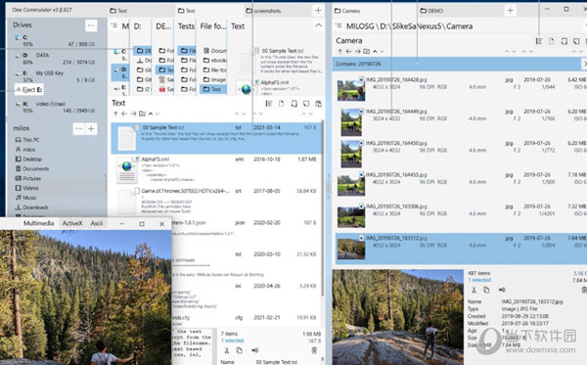The height and width of the screenshot is (365, 587).
Task: Switch to the DEMO tab
Action: point(461,11)
